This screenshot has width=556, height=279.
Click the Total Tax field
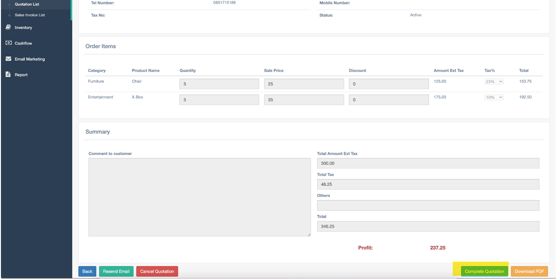pos(428,184)
